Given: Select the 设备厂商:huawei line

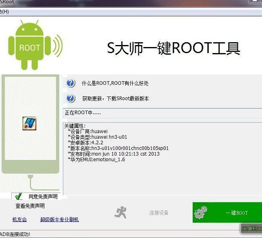Looking at the screenshot, I should [x=87, y=131].
